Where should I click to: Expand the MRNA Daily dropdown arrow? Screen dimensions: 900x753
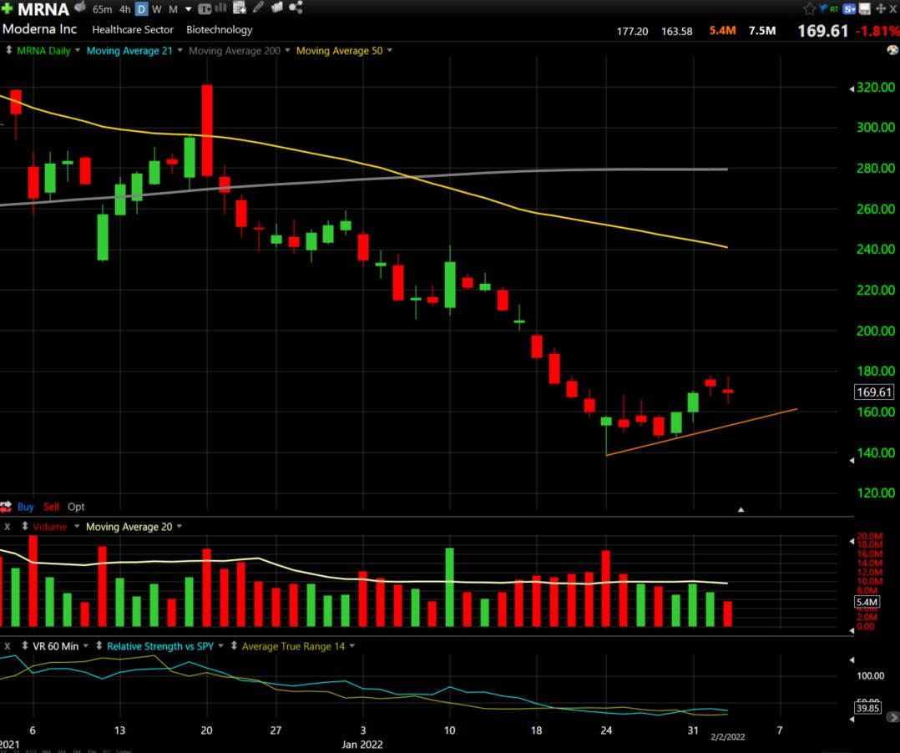coord(78,50)
